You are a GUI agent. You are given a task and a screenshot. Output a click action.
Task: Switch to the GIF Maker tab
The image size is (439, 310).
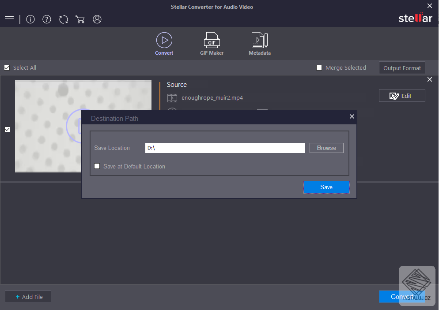212,43
